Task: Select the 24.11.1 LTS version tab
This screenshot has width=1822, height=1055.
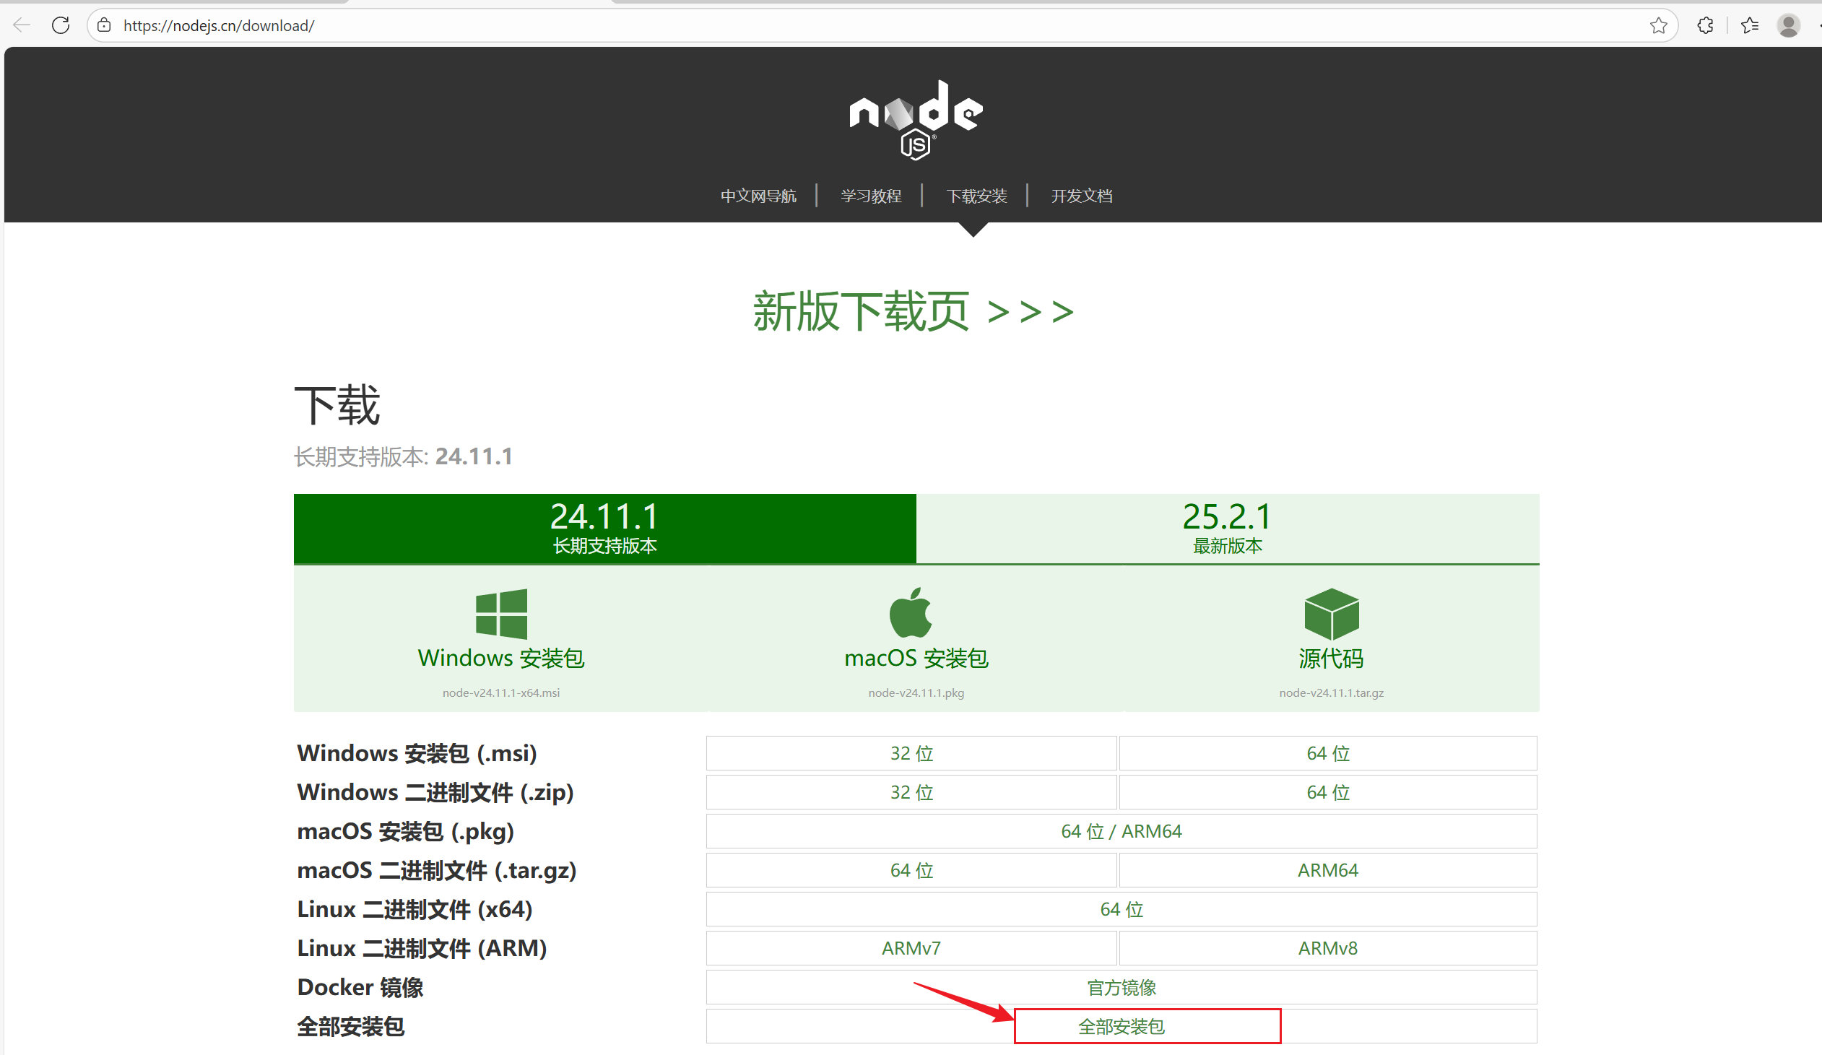Action: 604,529
